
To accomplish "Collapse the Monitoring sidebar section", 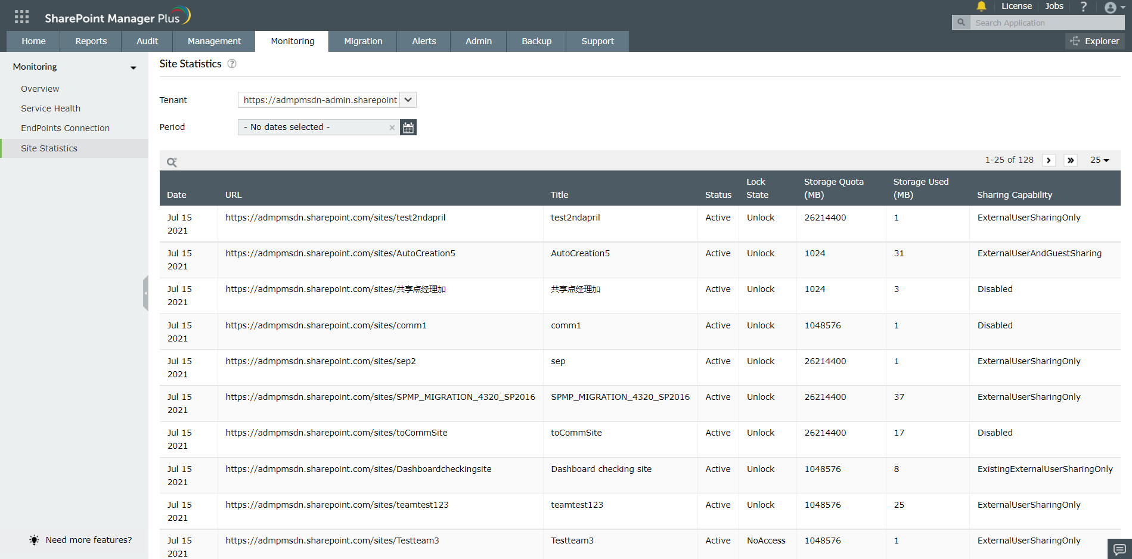I will click(132, 67).
